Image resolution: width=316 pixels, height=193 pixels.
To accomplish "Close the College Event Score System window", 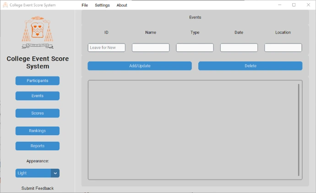I will tap(308, 5).
